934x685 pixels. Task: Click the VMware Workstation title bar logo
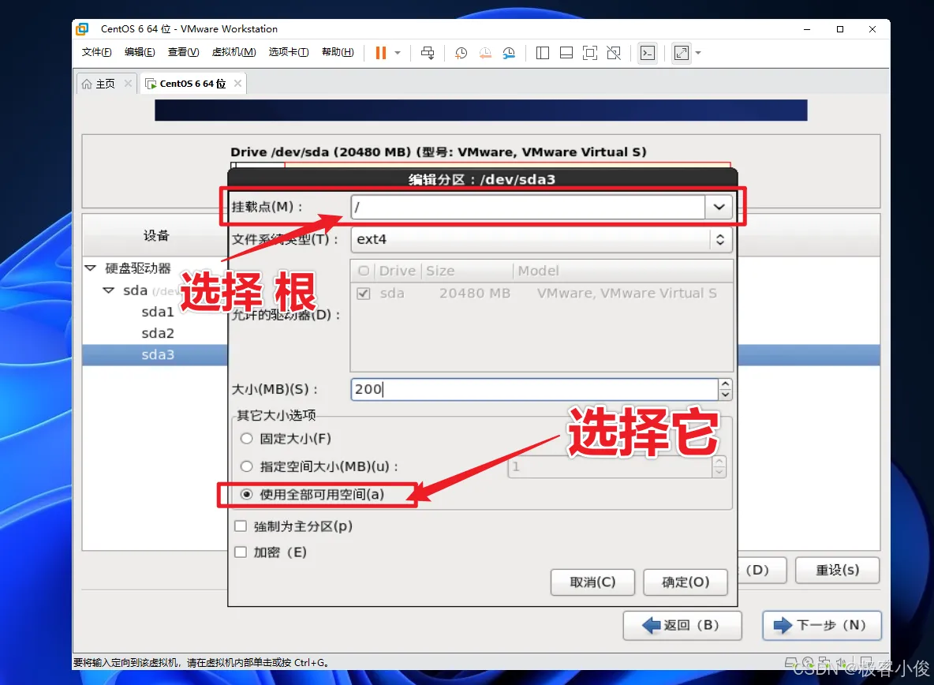point(82,28)
